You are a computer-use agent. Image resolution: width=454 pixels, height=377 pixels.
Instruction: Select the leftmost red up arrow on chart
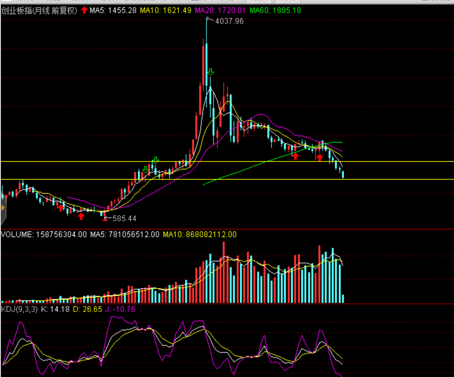pyautogui.click(x=61, y=207)
